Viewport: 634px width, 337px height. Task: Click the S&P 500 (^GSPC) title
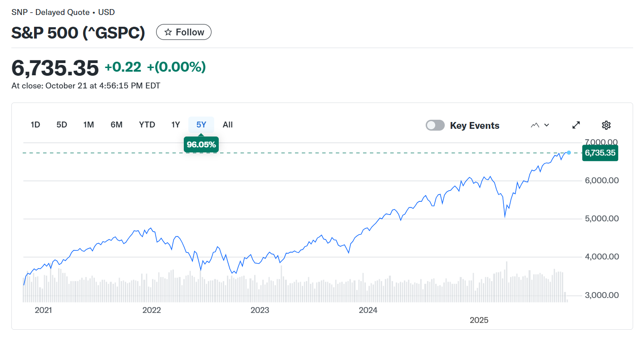[78, 33]
